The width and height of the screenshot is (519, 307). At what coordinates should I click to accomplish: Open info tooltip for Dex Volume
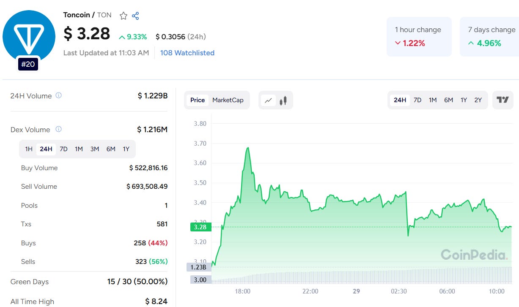[59, 129]
